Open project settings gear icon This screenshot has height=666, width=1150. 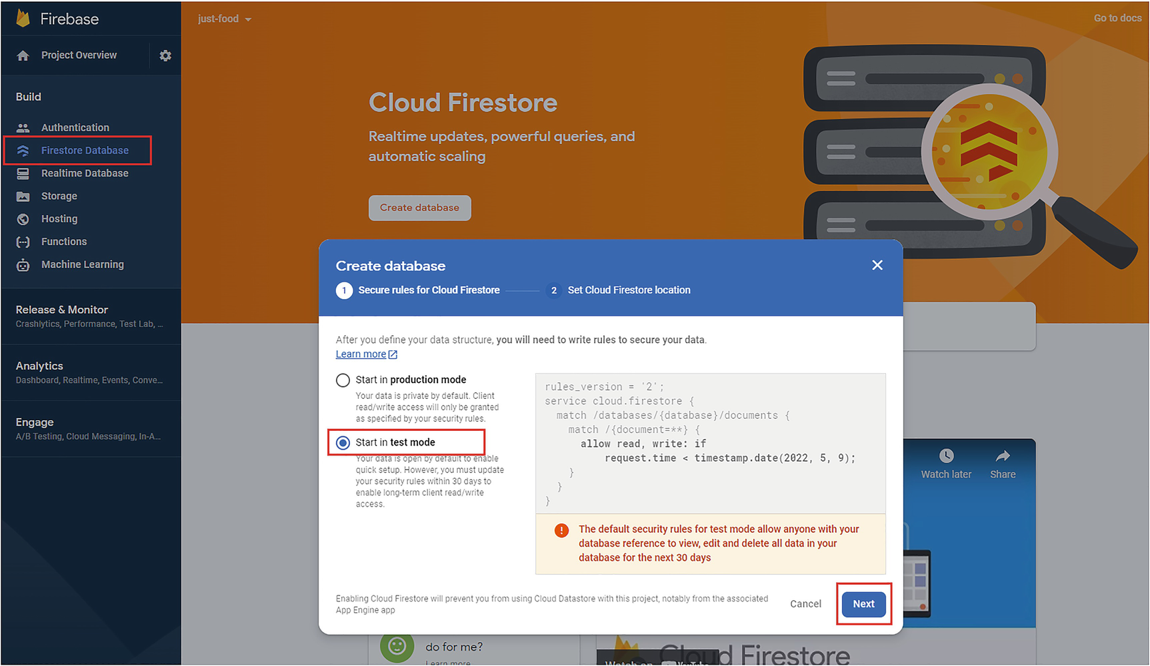pyautogui.click(x=165, y=56)
